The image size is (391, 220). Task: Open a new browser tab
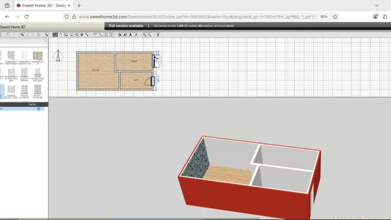coord(79,5)
